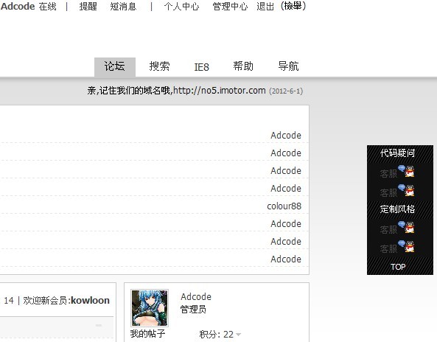
Task: Switch to the 论坛 tab
Action: coord(114,66)
